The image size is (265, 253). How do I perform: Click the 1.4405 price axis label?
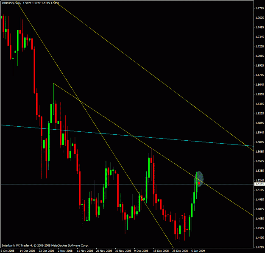pos(259,238)
